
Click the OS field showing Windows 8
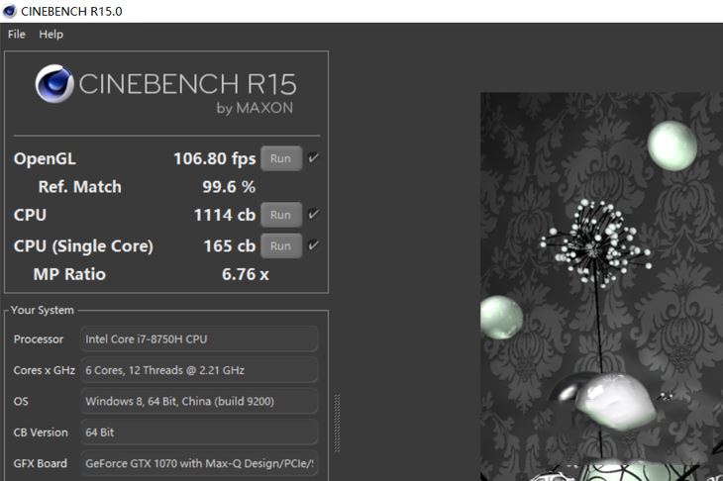click(x=199, y=401)
